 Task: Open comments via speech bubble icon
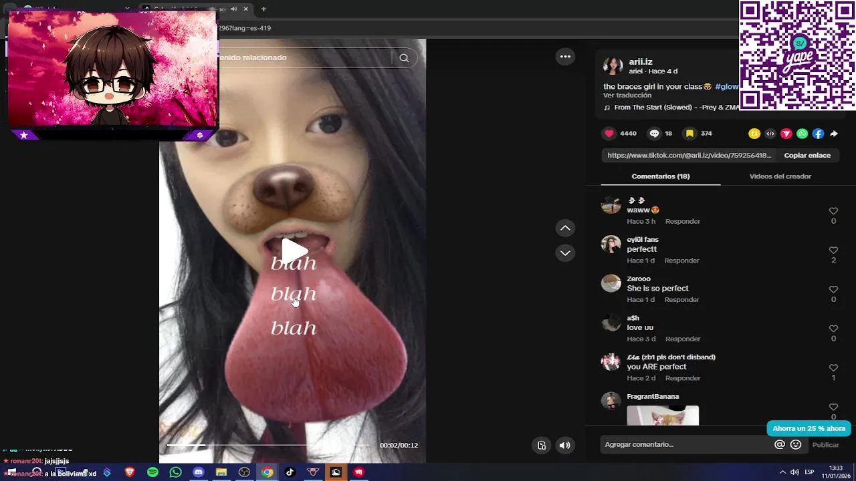click(x=654, y=134)
